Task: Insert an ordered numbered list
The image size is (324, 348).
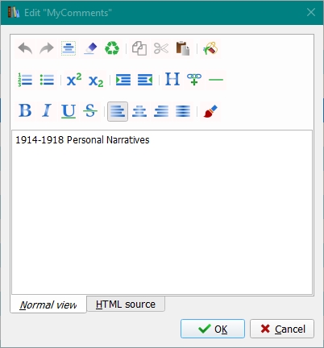Action: pyautogui.click(x=25, y=80)
